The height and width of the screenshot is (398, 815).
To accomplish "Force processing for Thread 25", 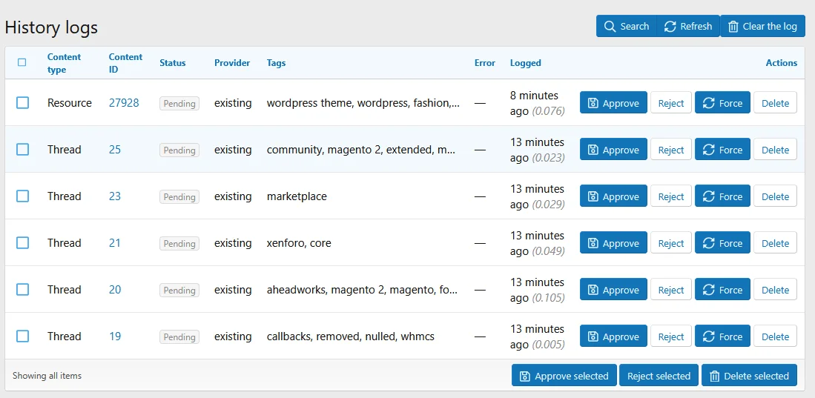I will (x=722, y=150).
